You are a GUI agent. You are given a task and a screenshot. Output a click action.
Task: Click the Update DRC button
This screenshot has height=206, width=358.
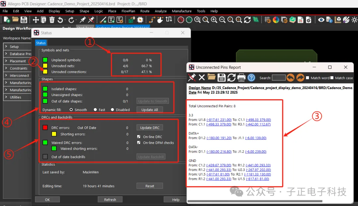[149, 128]
